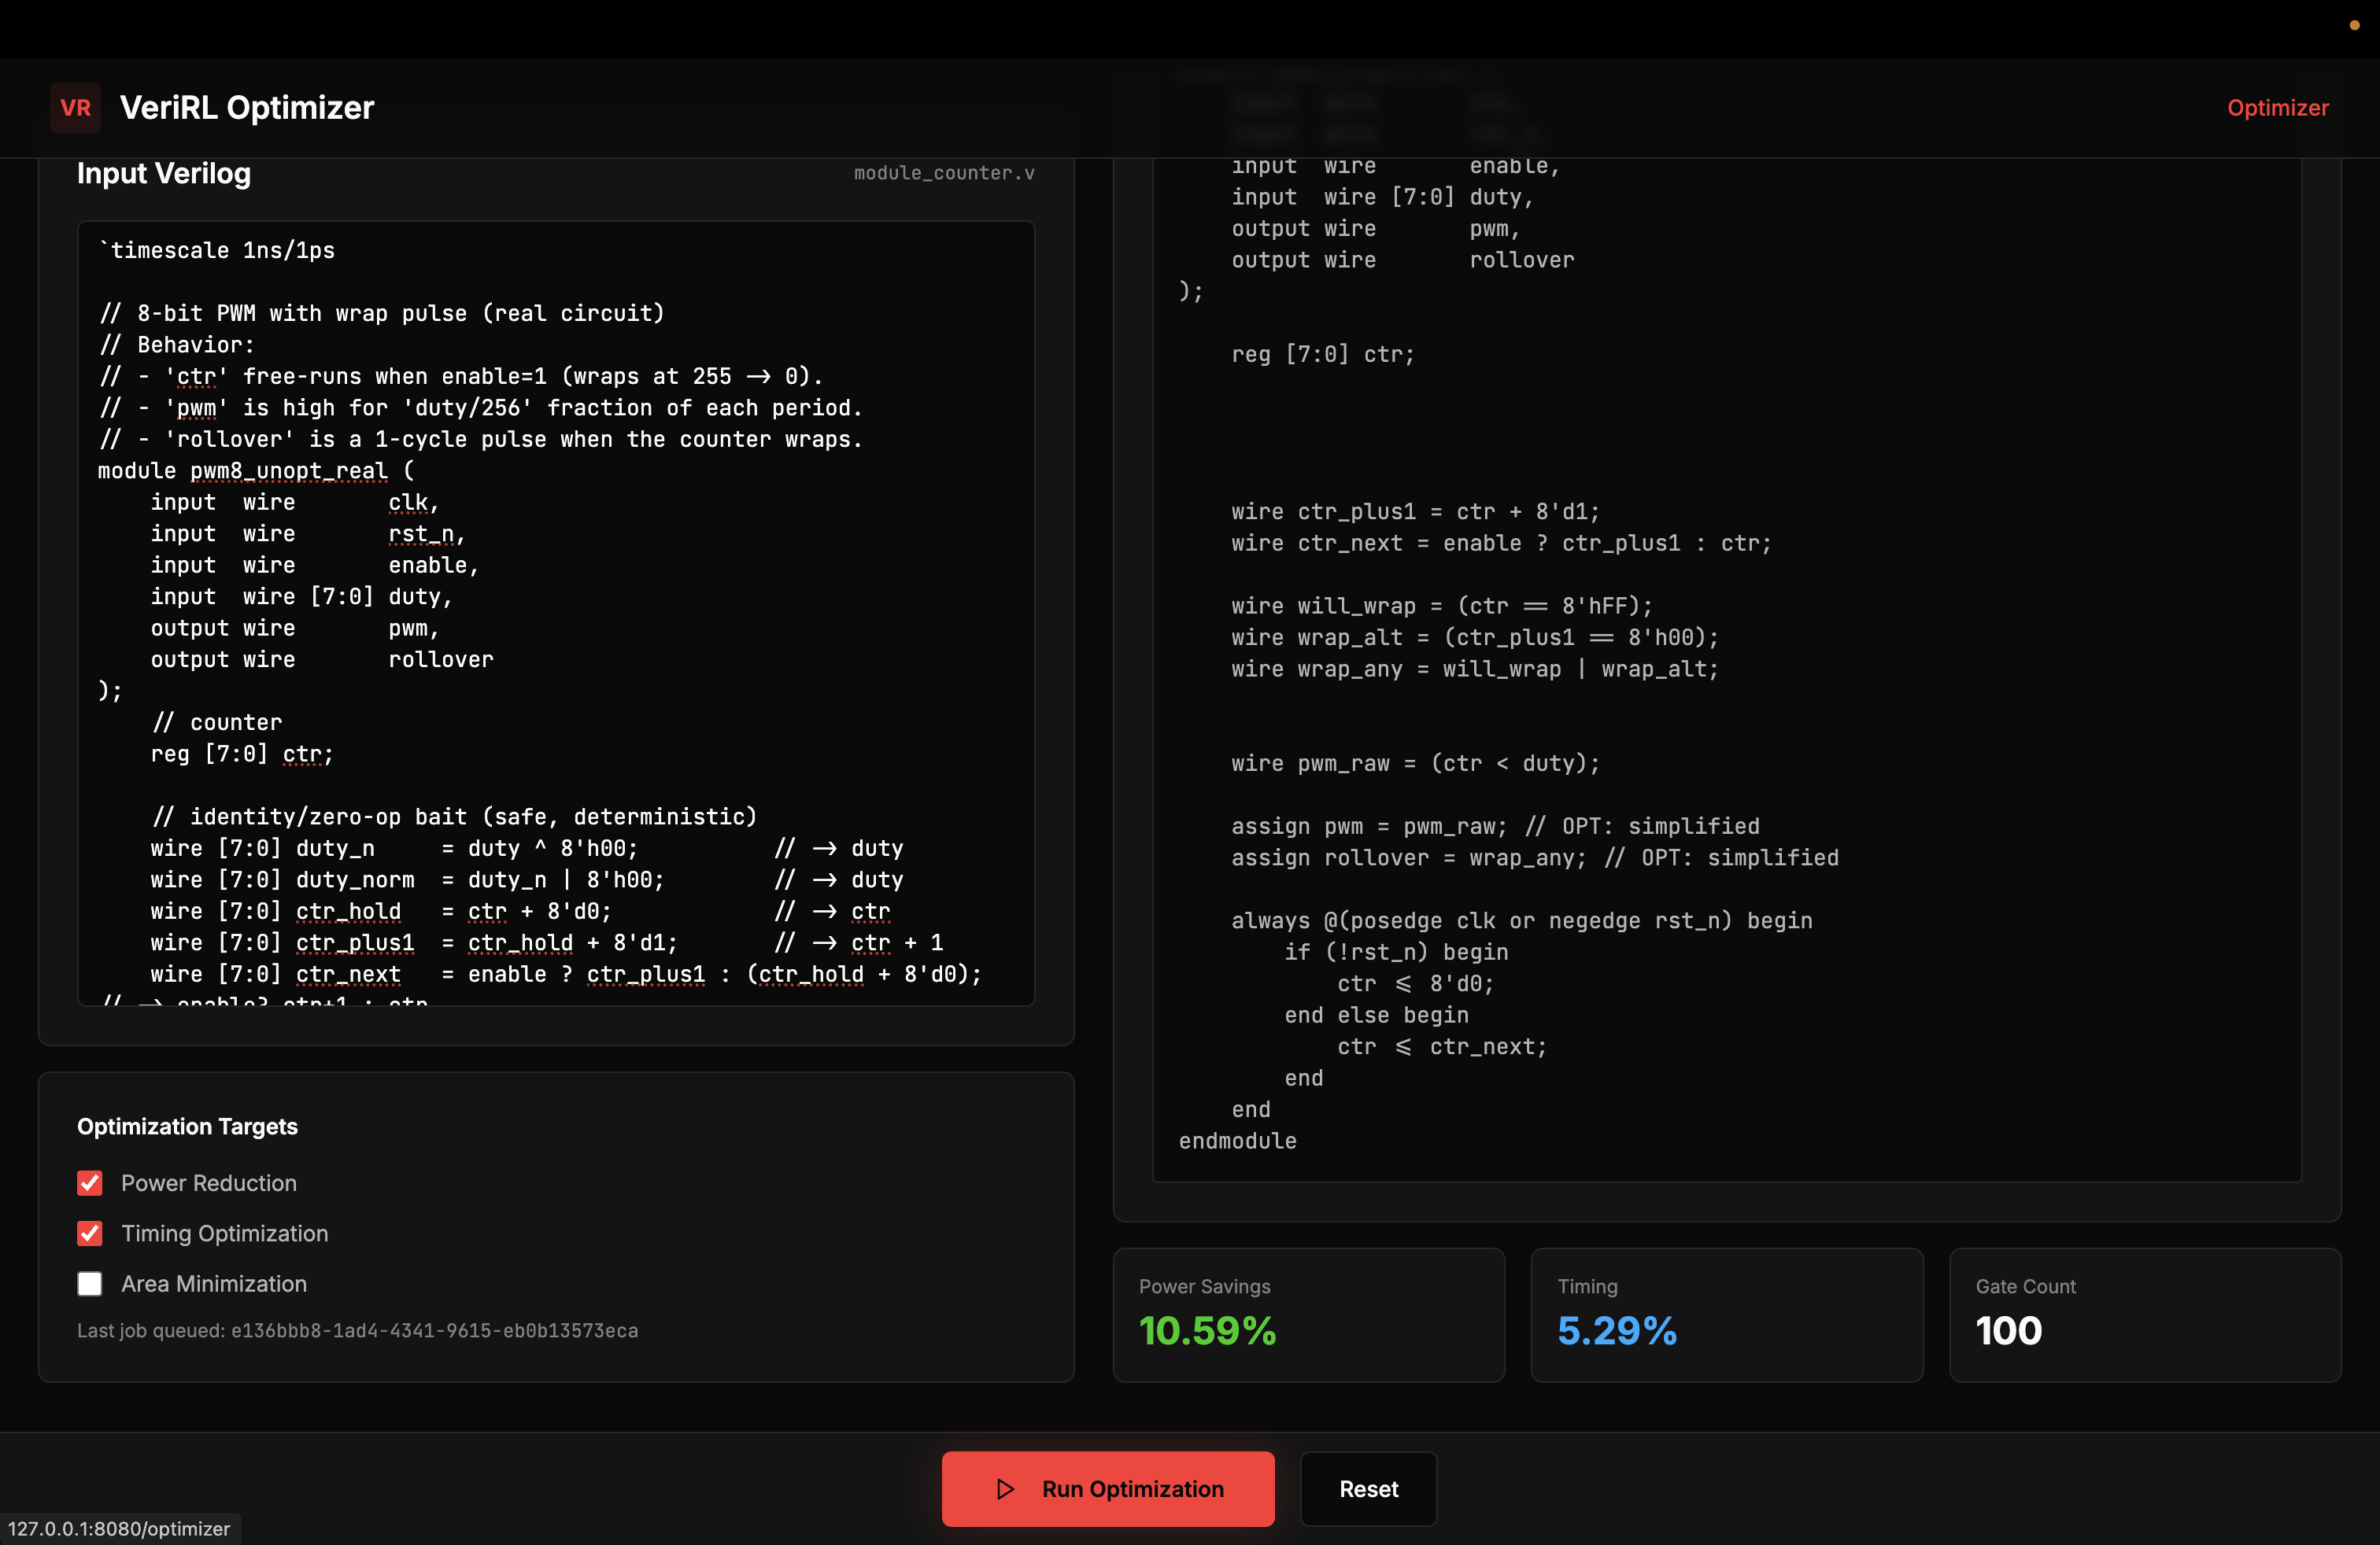Screen dimensions: 2380x1545
Task: Click the Gate Count 100 card
Action: click(2144, 1315)
